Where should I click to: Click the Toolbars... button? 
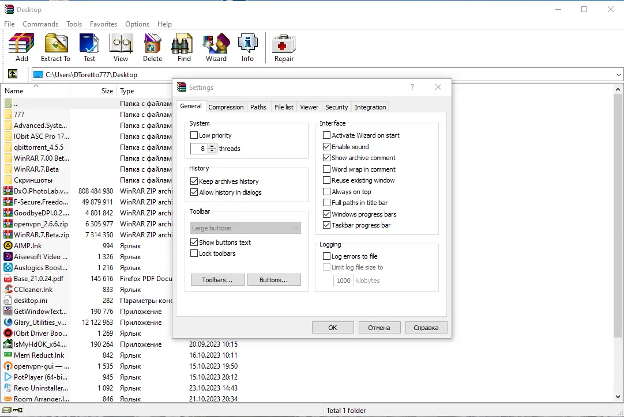coord(217,280)
